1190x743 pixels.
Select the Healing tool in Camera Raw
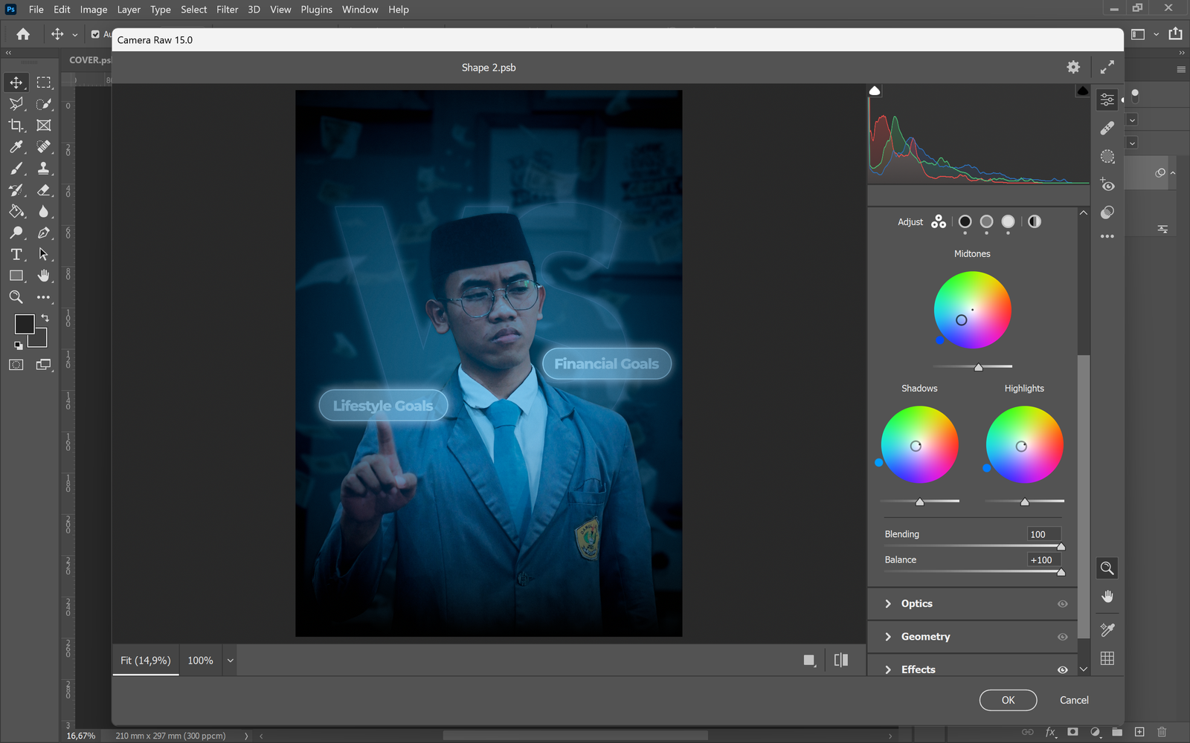point(1107,128)
